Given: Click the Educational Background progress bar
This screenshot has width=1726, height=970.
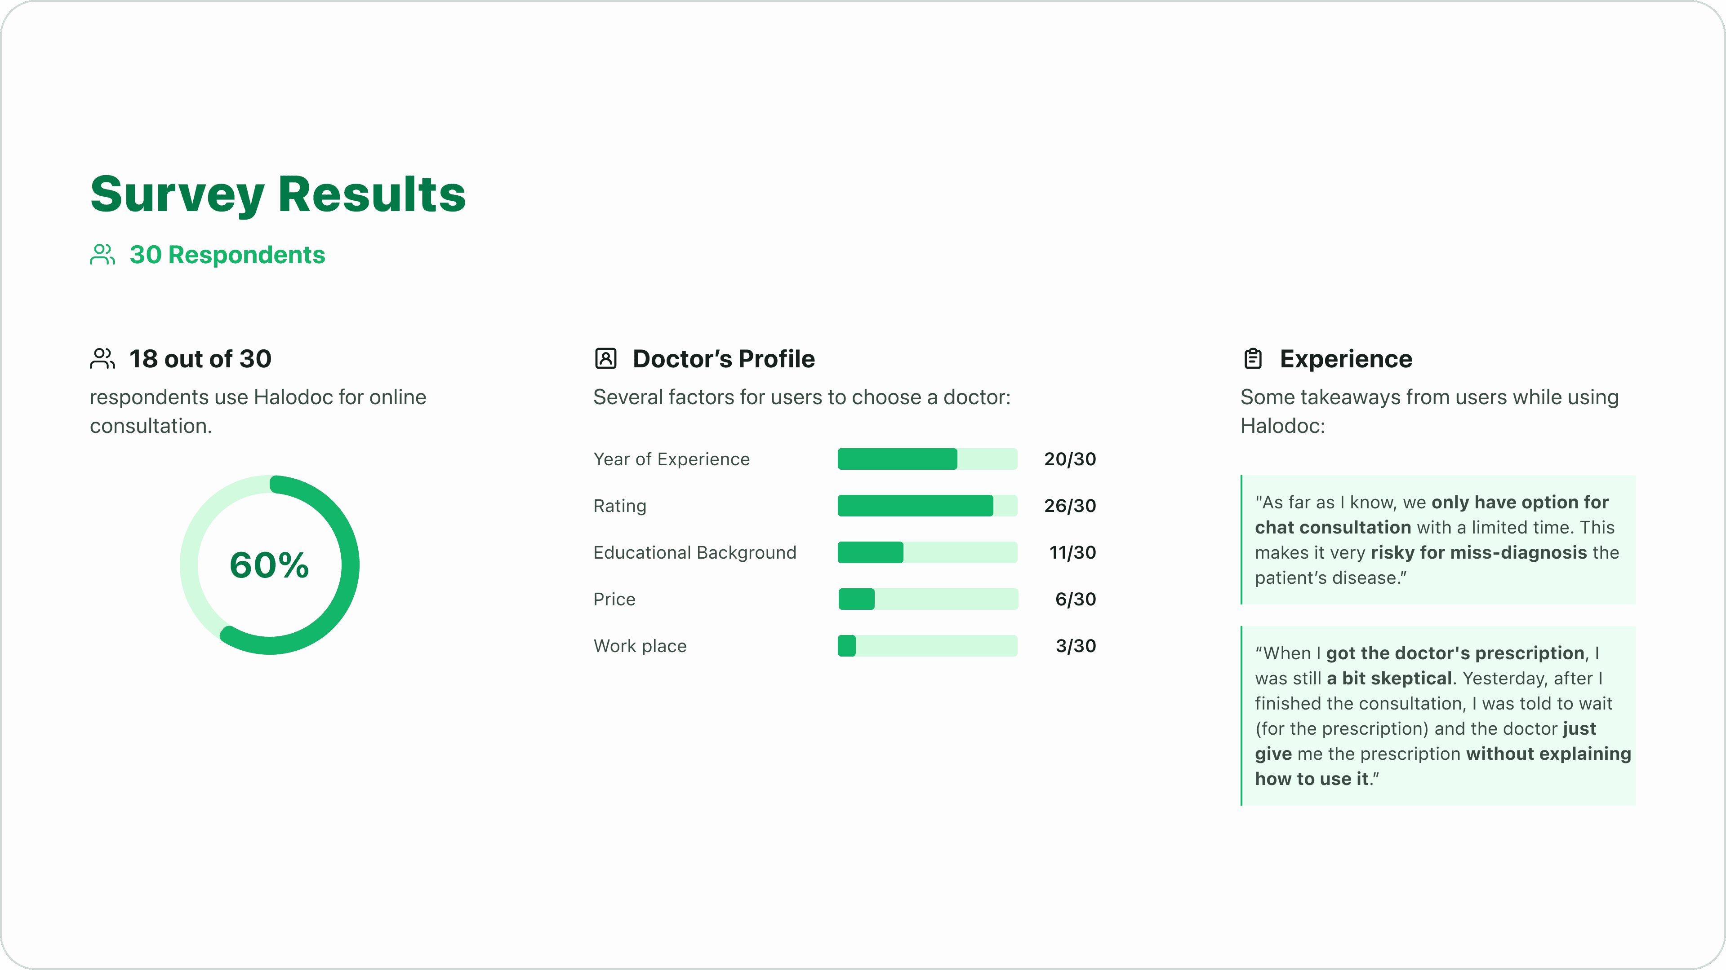Looking at the screenshot, I should click(x=927, y=552).
